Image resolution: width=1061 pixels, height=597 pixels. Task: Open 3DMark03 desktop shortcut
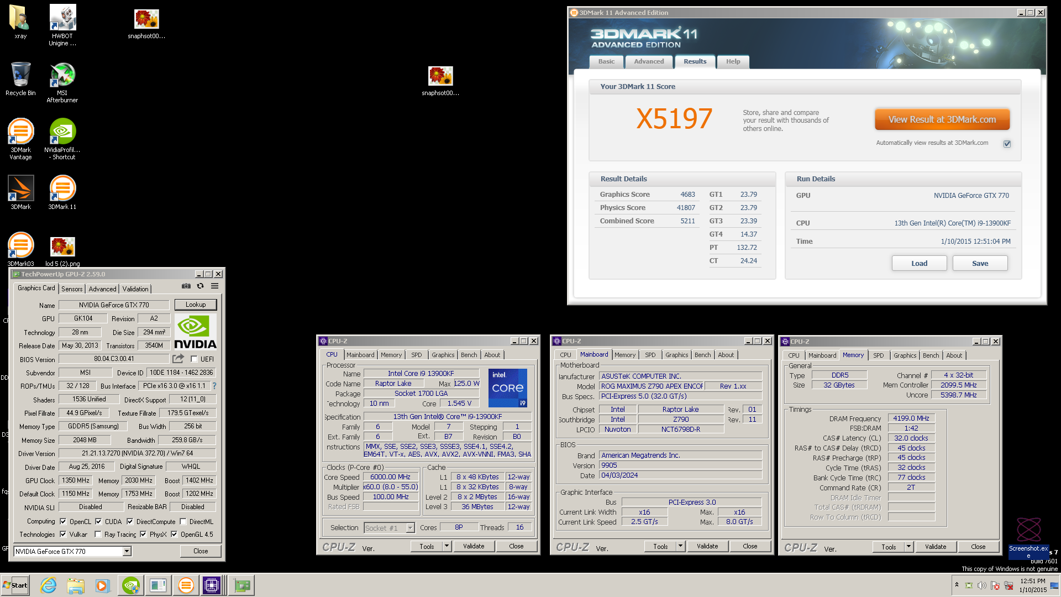click(20, 249)
